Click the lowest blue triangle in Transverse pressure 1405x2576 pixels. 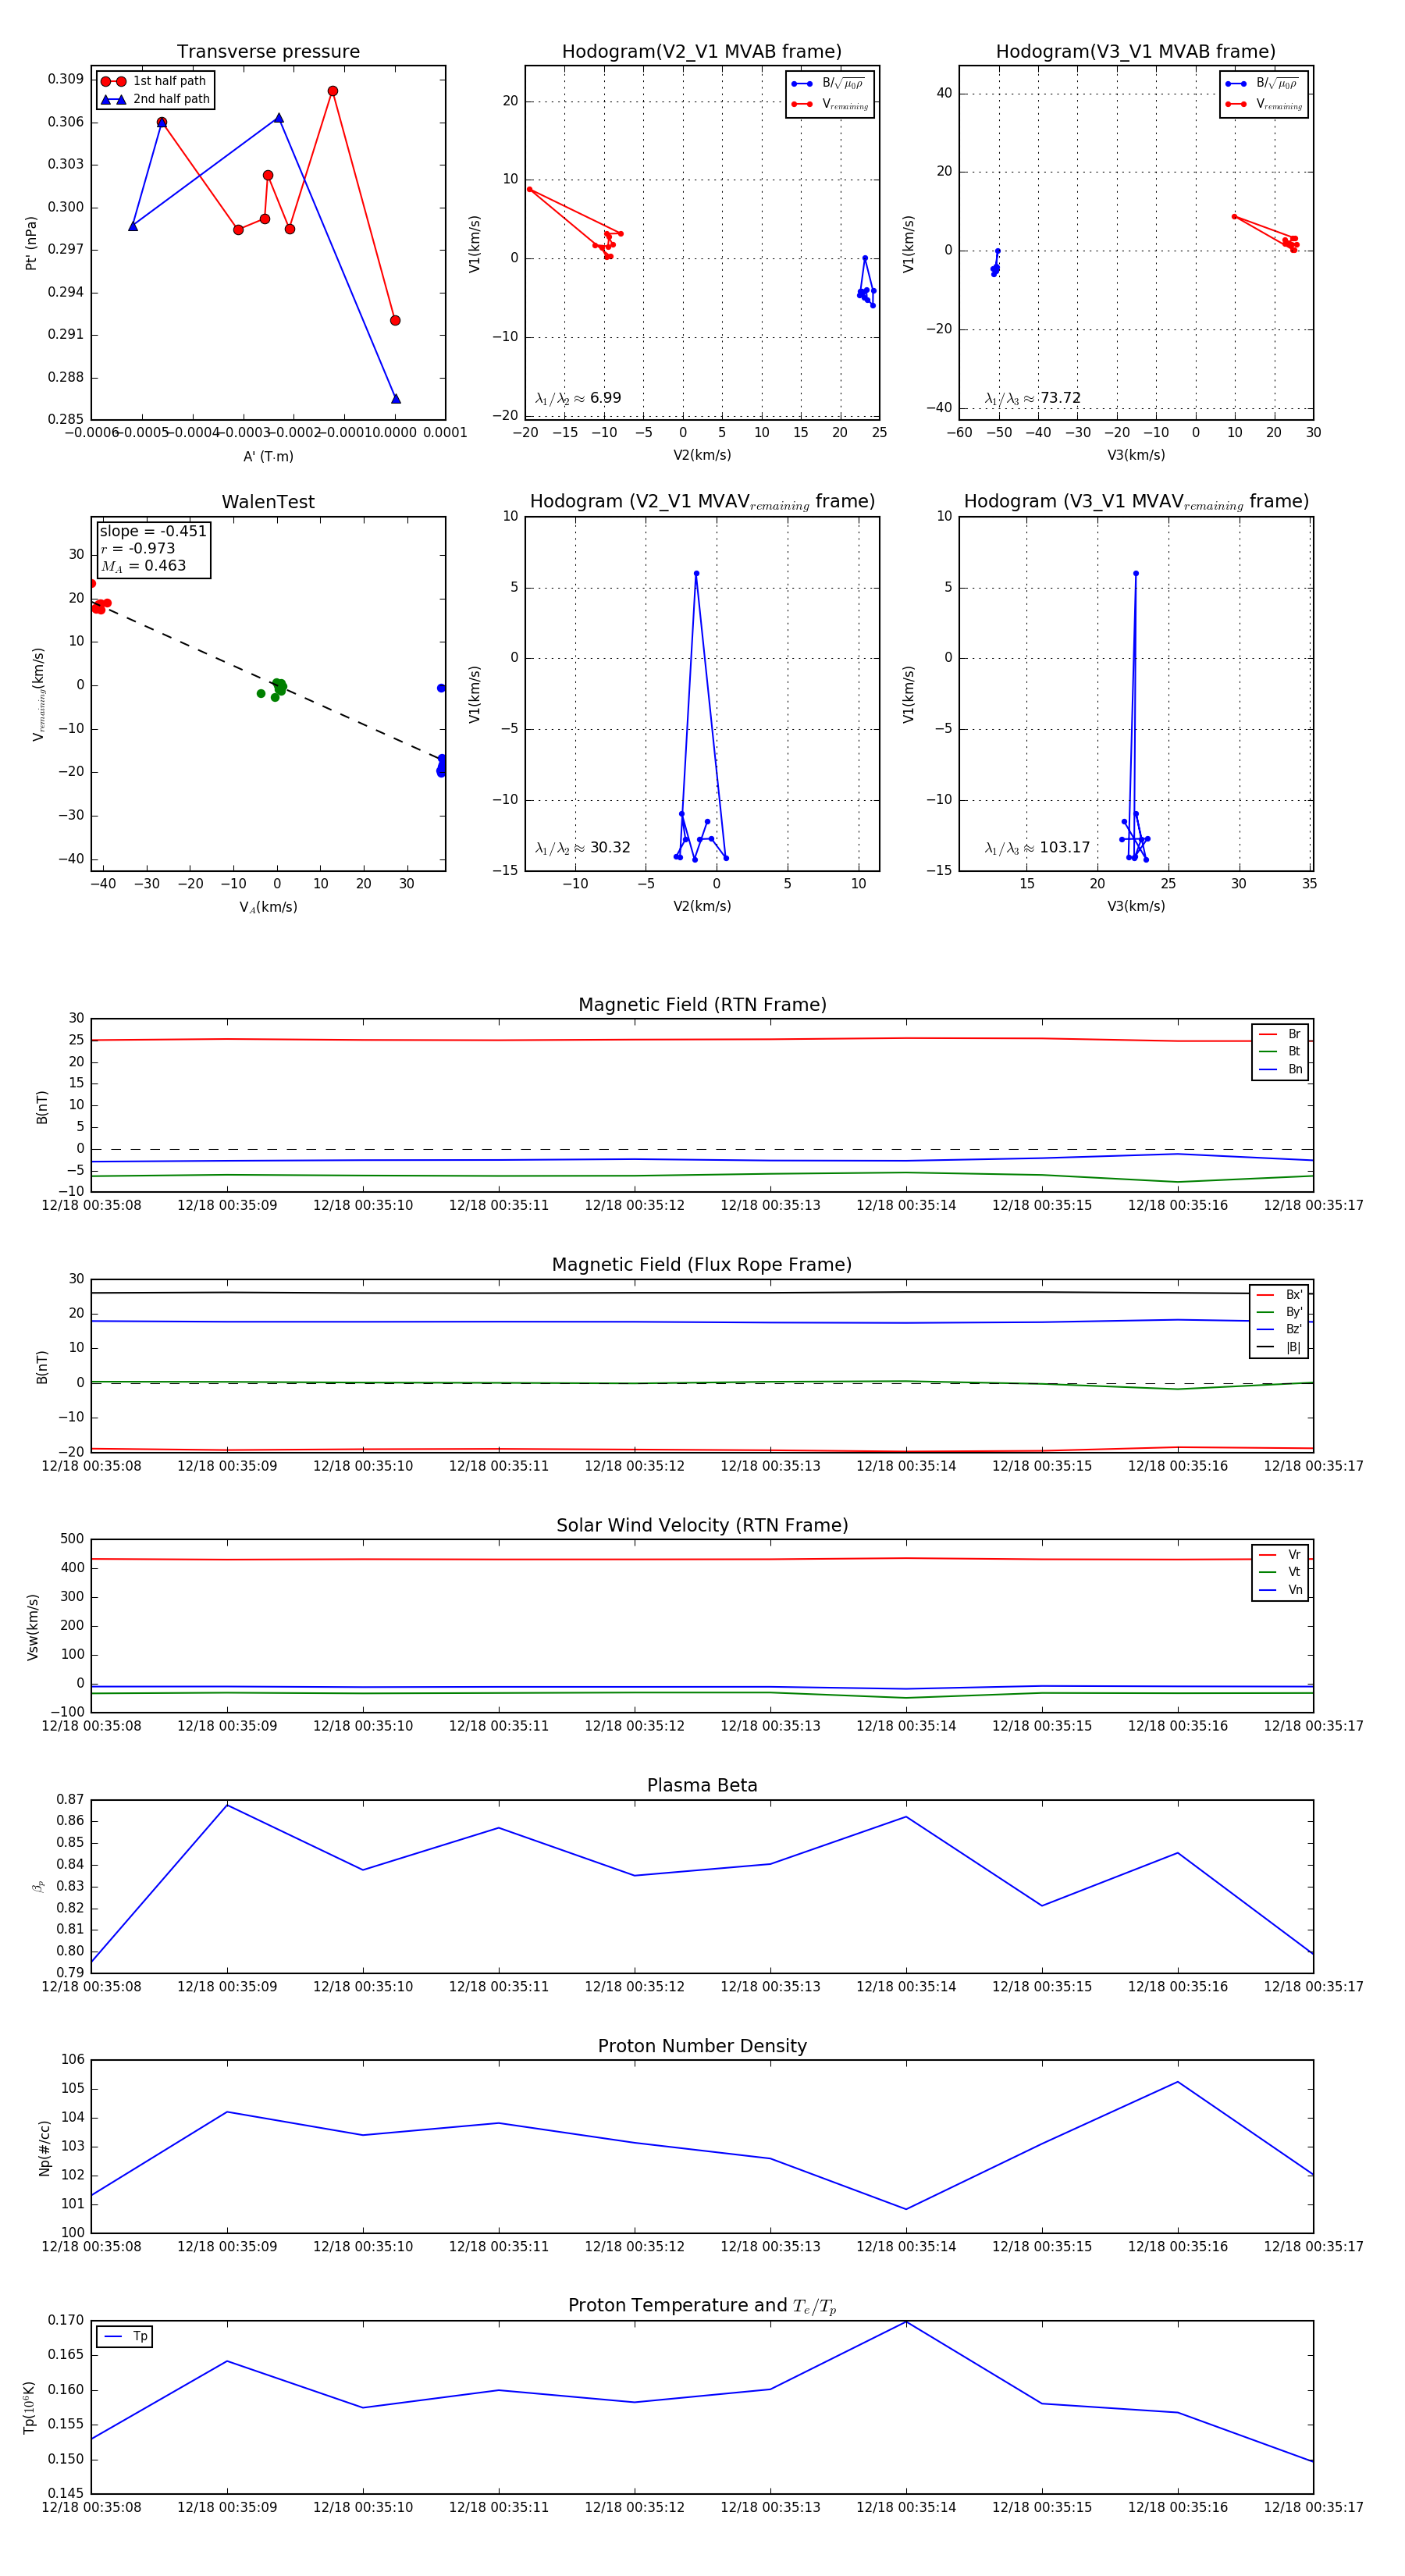point(396,399)
